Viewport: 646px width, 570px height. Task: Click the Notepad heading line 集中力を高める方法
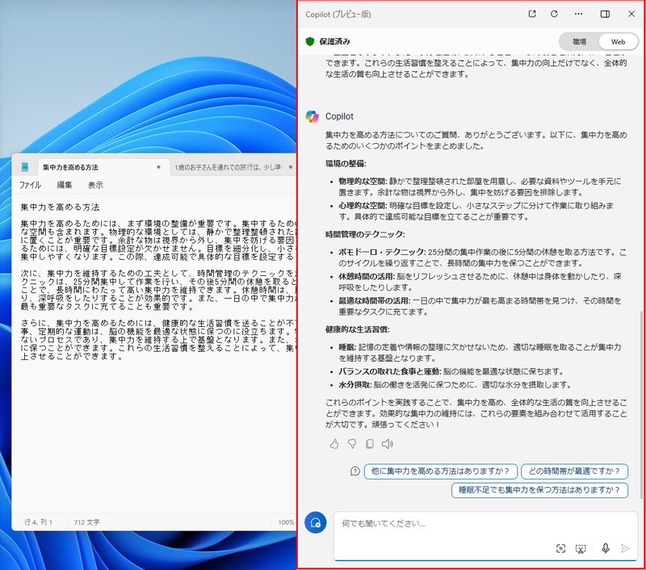(x=60, y=207)
